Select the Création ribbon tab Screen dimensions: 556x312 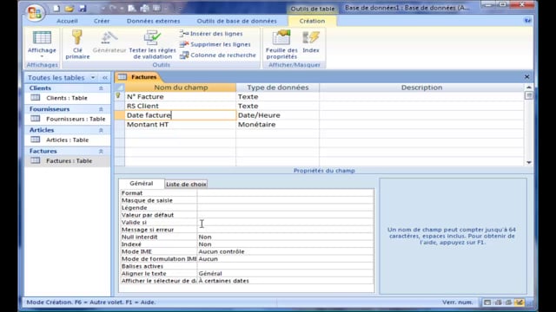pyautogui.click(x=312, y=21)
